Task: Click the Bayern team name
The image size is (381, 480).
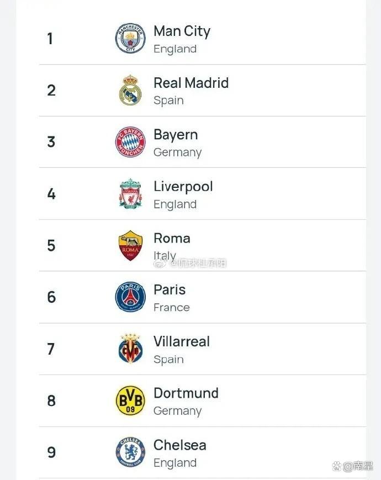Action: pyautogui.click(x=176, y=135)
